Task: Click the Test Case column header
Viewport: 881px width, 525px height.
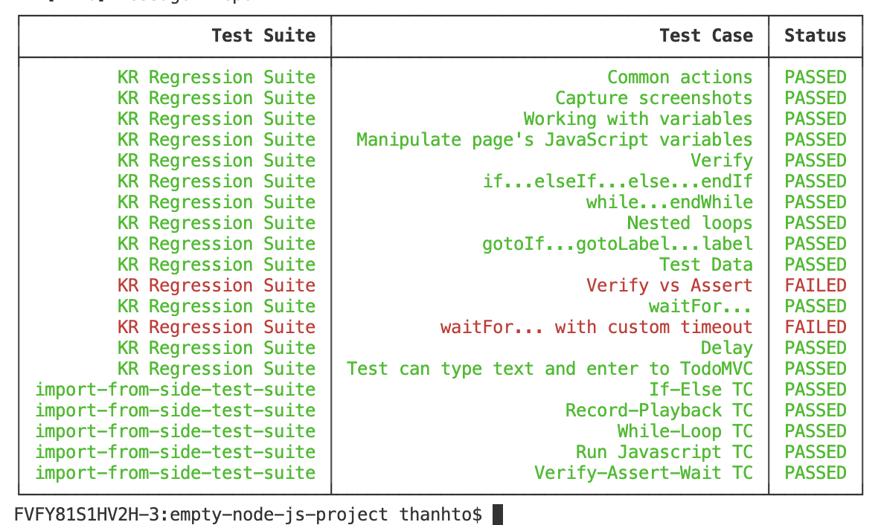Action: 705,36
